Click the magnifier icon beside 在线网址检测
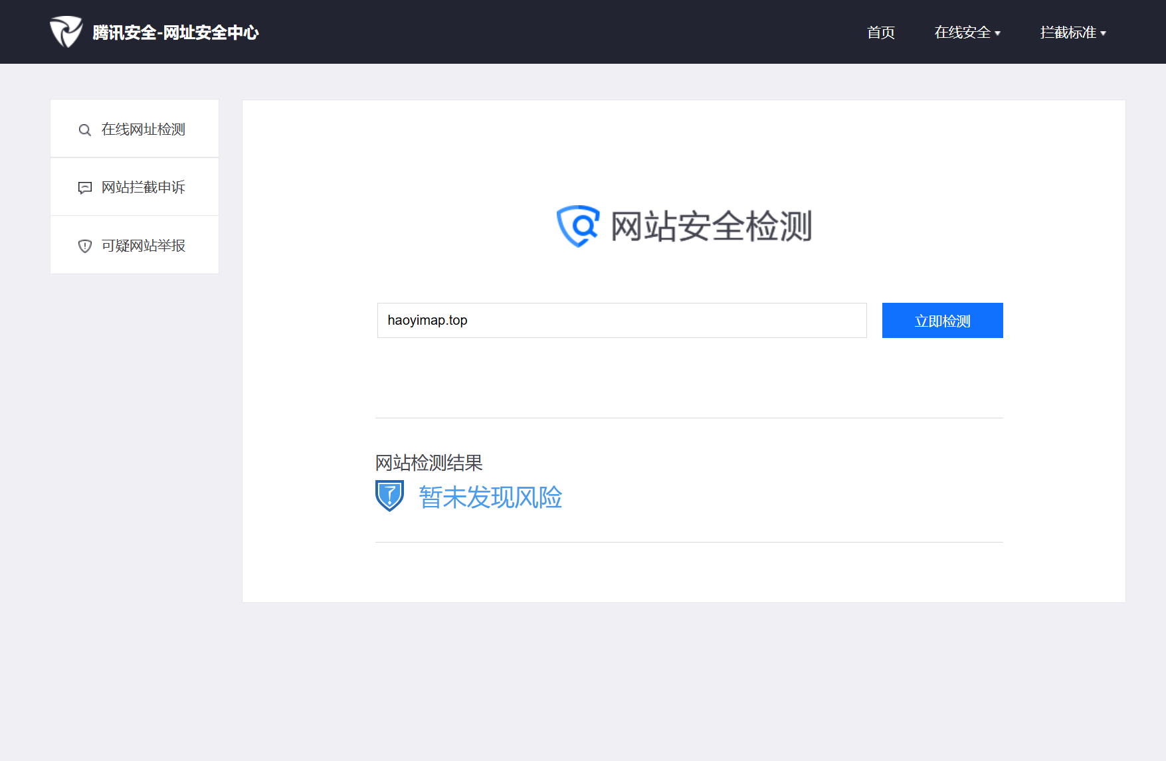The width and height of the screenshot is (1166, 761). (x=85, y=130)
